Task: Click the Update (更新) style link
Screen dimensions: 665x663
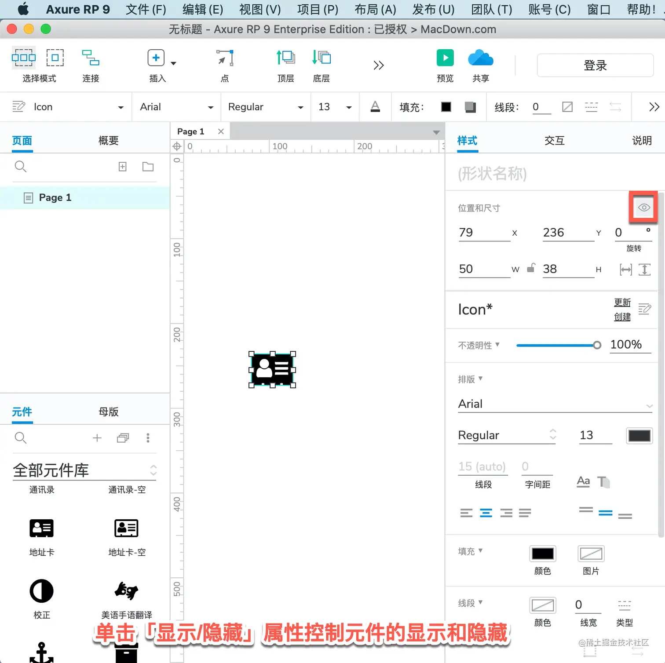Action: pos(622,302)
